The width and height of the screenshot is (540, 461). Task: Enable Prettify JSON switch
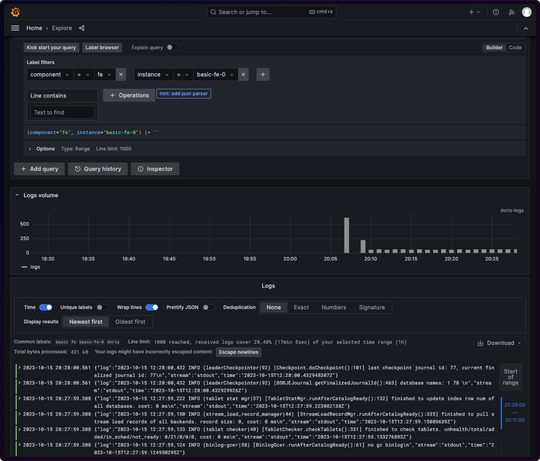point(209,307)
